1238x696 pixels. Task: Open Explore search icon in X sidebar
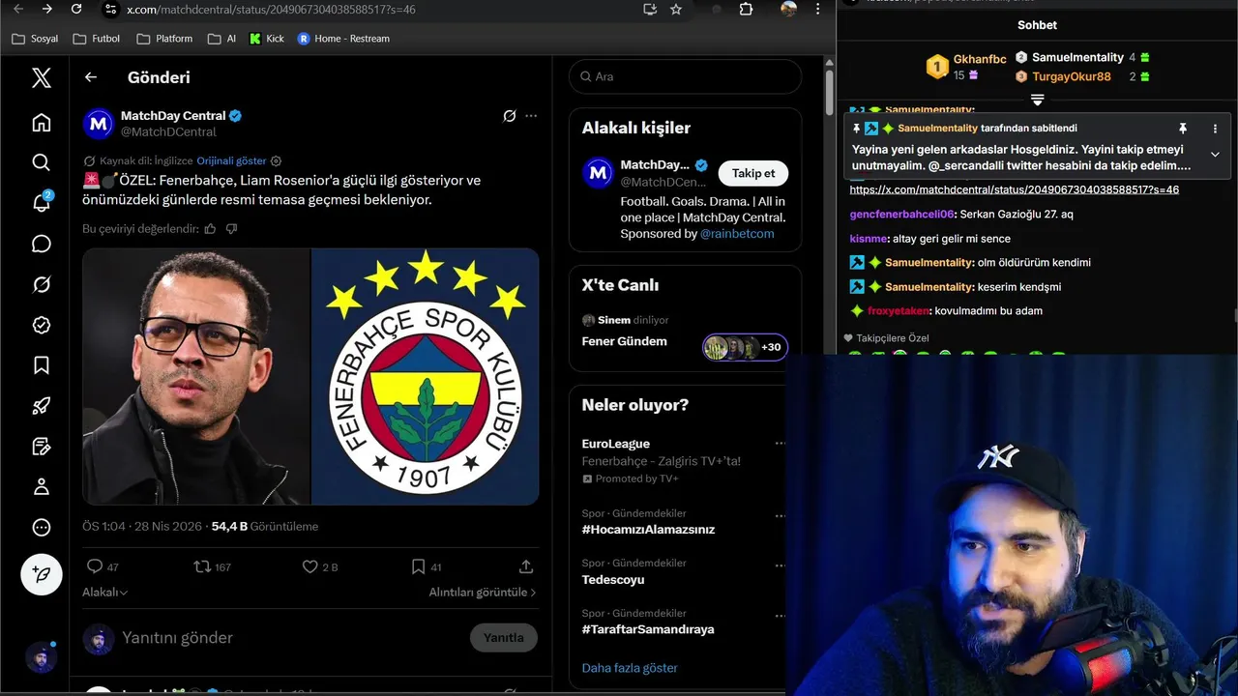(x=41, y=162)
